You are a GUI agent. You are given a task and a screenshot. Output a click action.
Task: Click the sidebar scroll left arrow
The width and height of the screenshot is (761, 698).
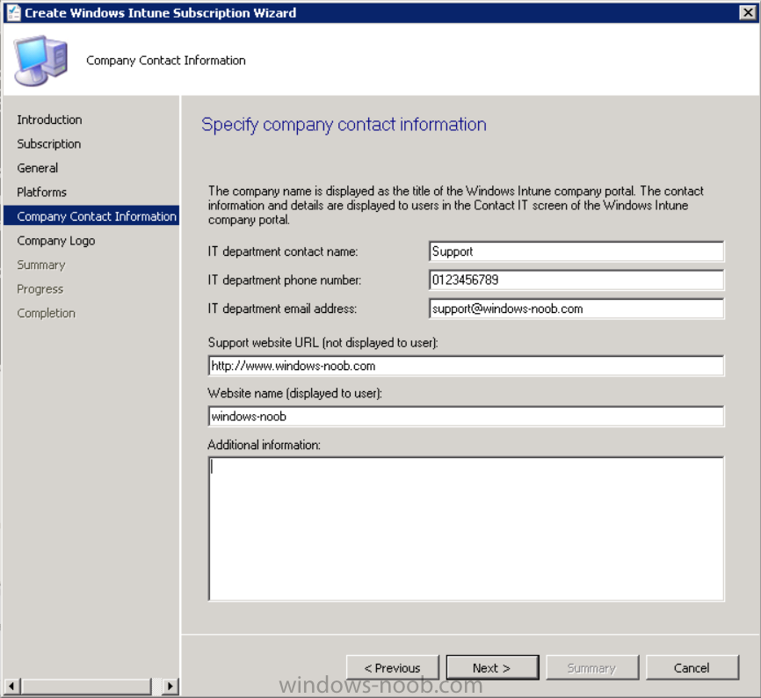12,687
